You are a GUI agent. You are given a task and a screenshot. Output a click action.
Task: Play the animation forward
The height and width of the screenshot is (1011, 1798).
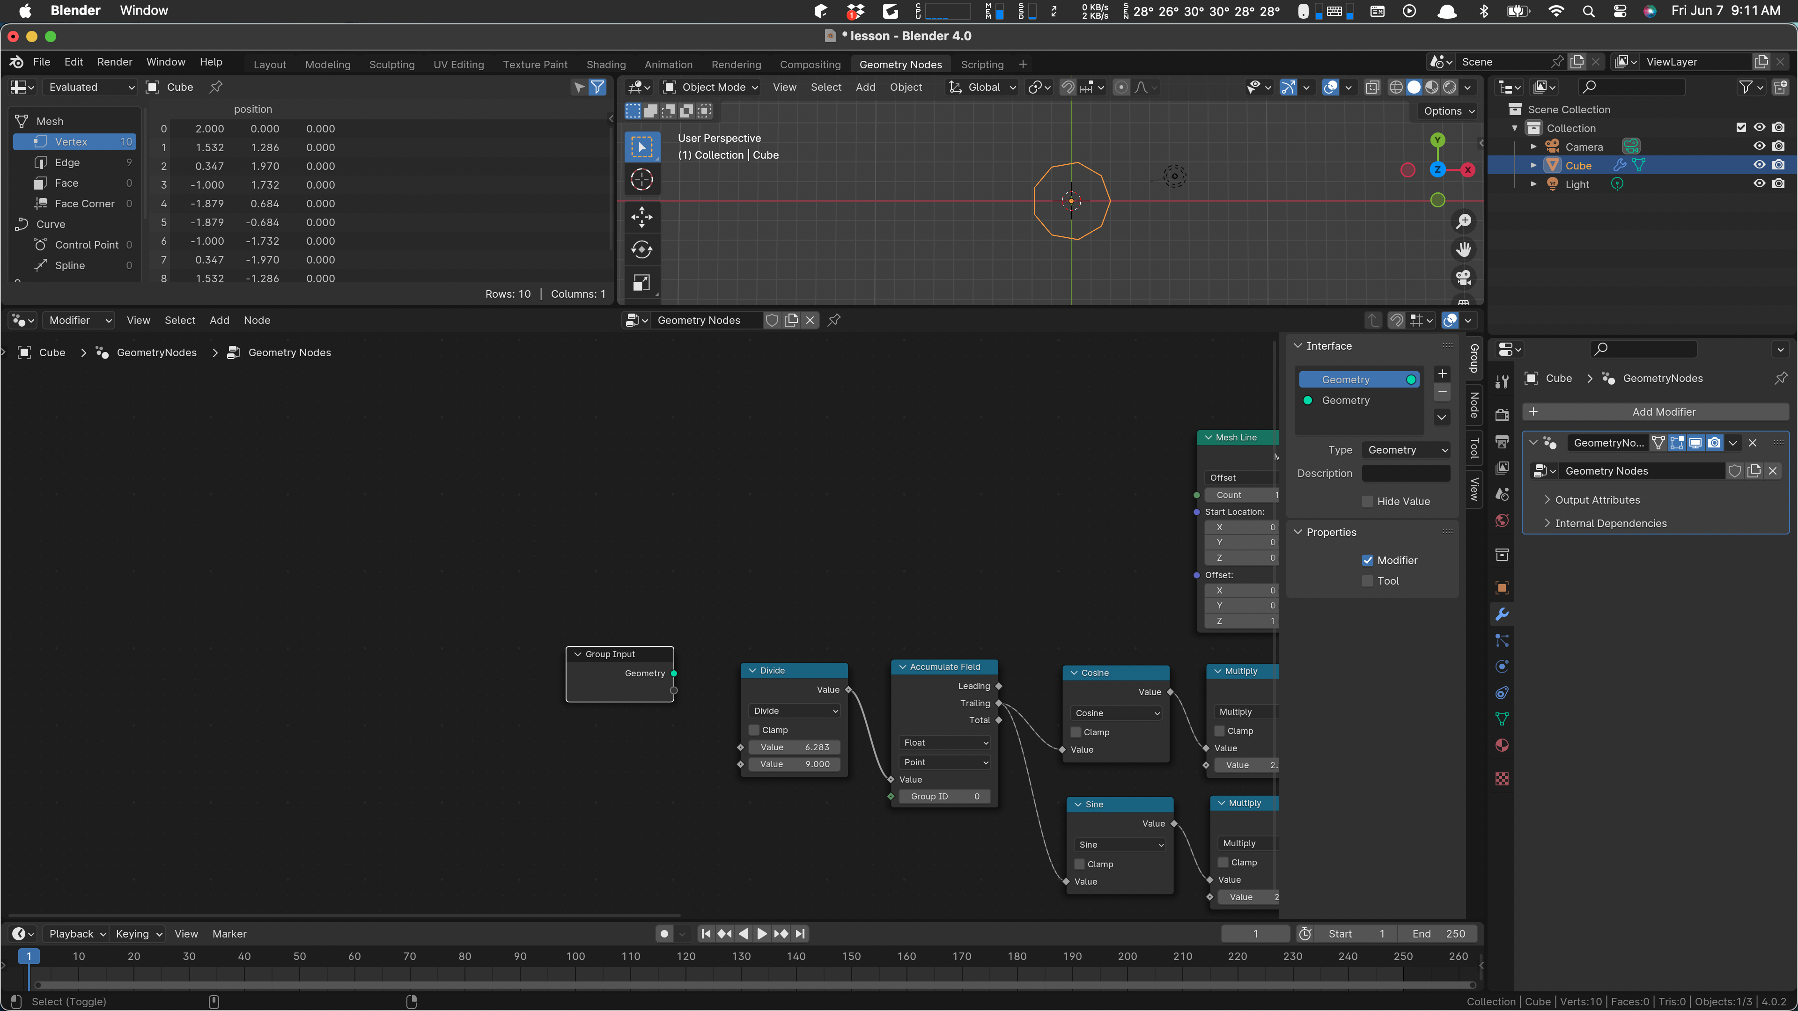(762, 934)
